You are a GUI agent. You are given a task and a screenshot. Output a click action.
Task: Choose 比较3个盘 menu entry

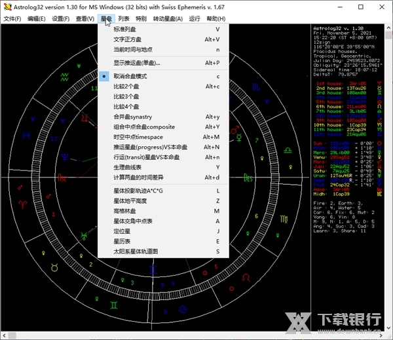164,96
